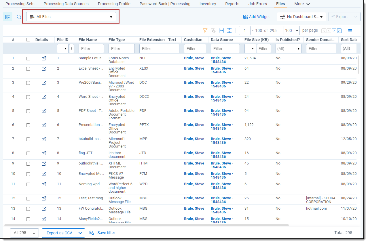Toggle the orange show filters icon
368x243 pixels.
(x=205, y=30)
